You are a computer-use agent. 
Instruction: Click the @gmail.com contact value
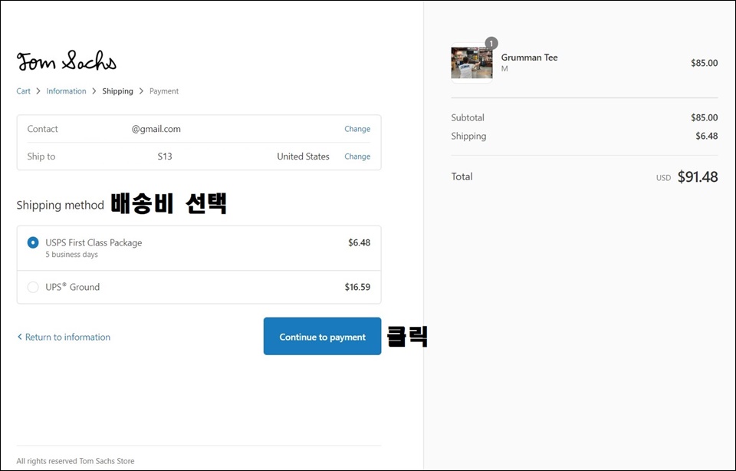tap(156, 129)
